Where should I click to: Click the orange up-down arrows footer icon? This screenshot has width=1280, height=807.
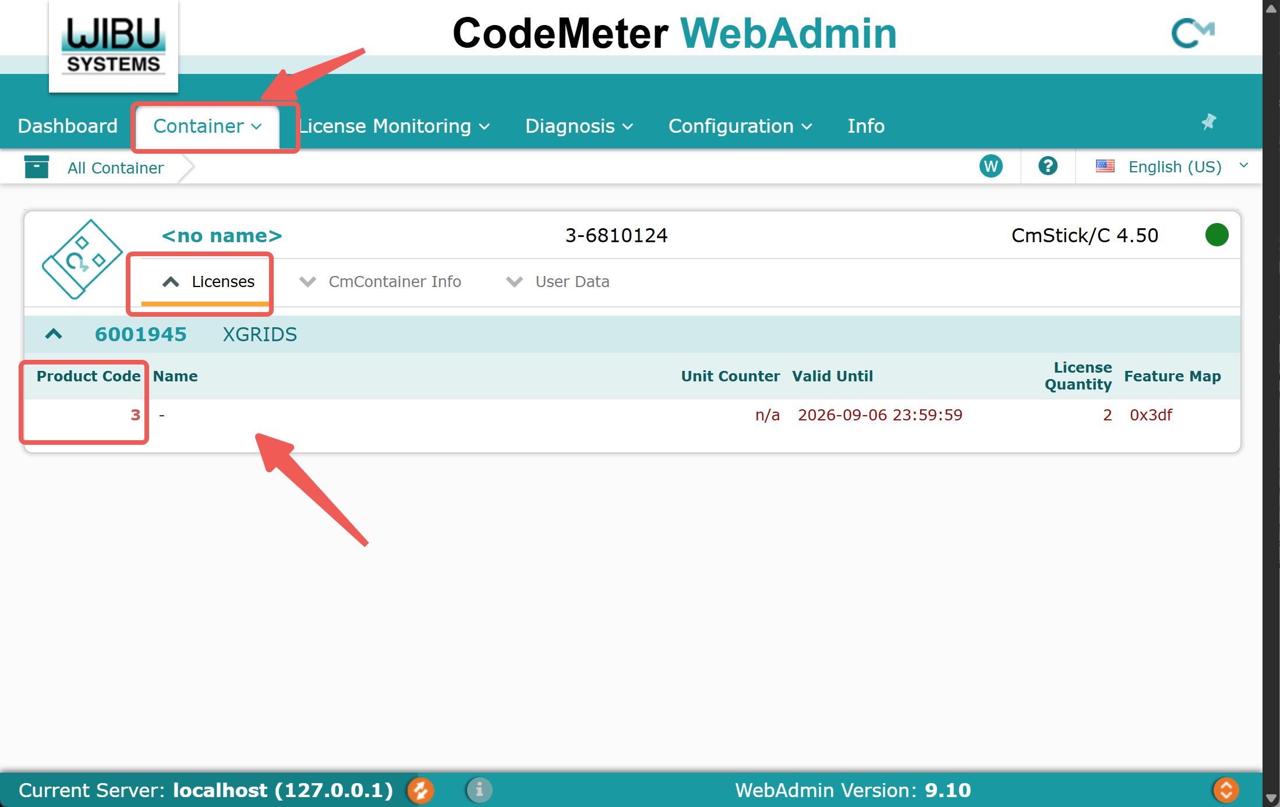click(x=1226, y=790)
